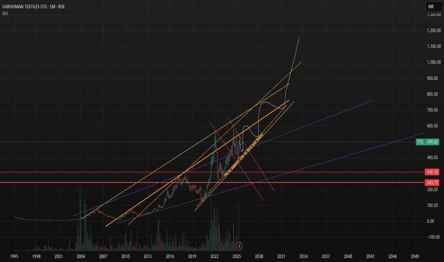Viewport: 444px width, 262px height.
Task: Click the 2034 year label on time axis
Action: pyautogui.click(x=303, y=256)
